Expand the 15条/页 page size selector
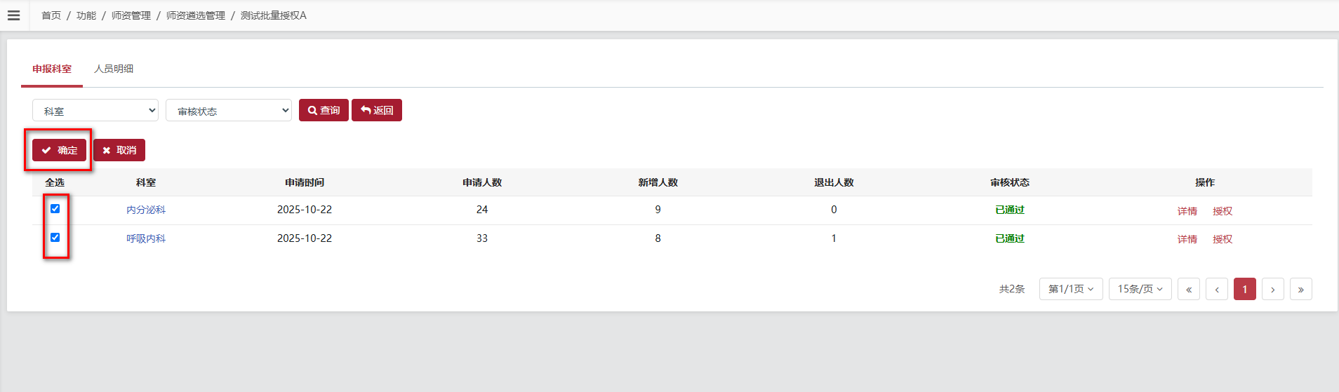 pos(1140,289)
